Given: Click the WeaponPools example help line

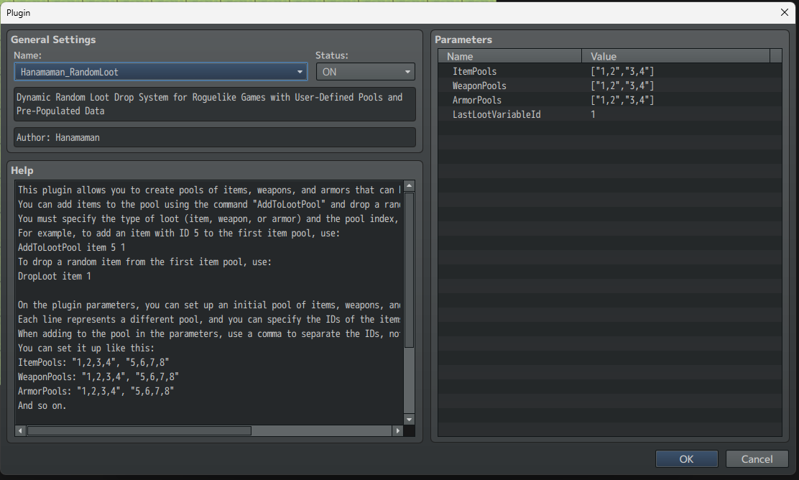Looking at the screenshot, I should [x=98, y=377].
